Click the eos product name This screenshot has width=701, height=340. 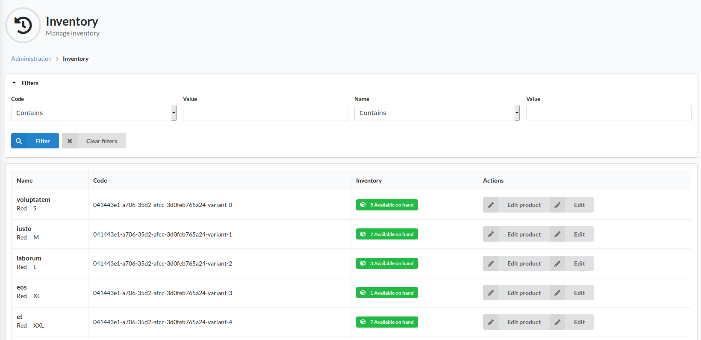point(22,287)
